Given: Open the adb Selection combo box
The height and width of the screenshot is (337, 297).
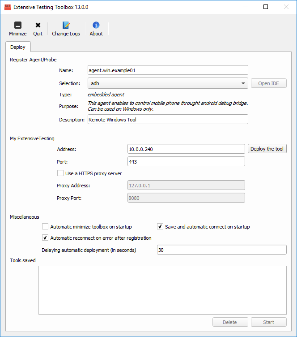Looking at the screenshot, I should tap(168, 83).
